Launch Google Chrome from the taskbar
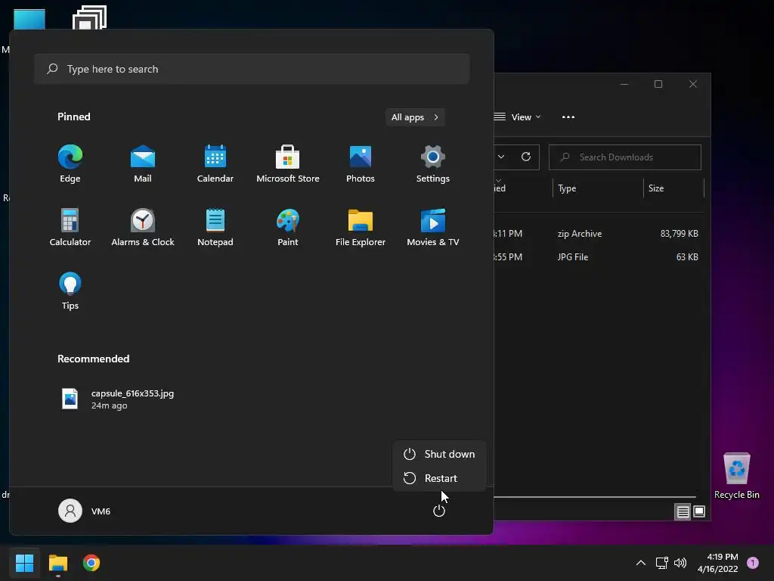 coord(91,563)
